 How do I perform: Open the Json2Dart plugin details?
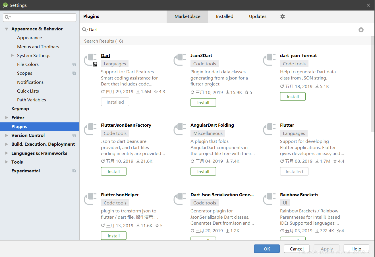tap(201, 56)
